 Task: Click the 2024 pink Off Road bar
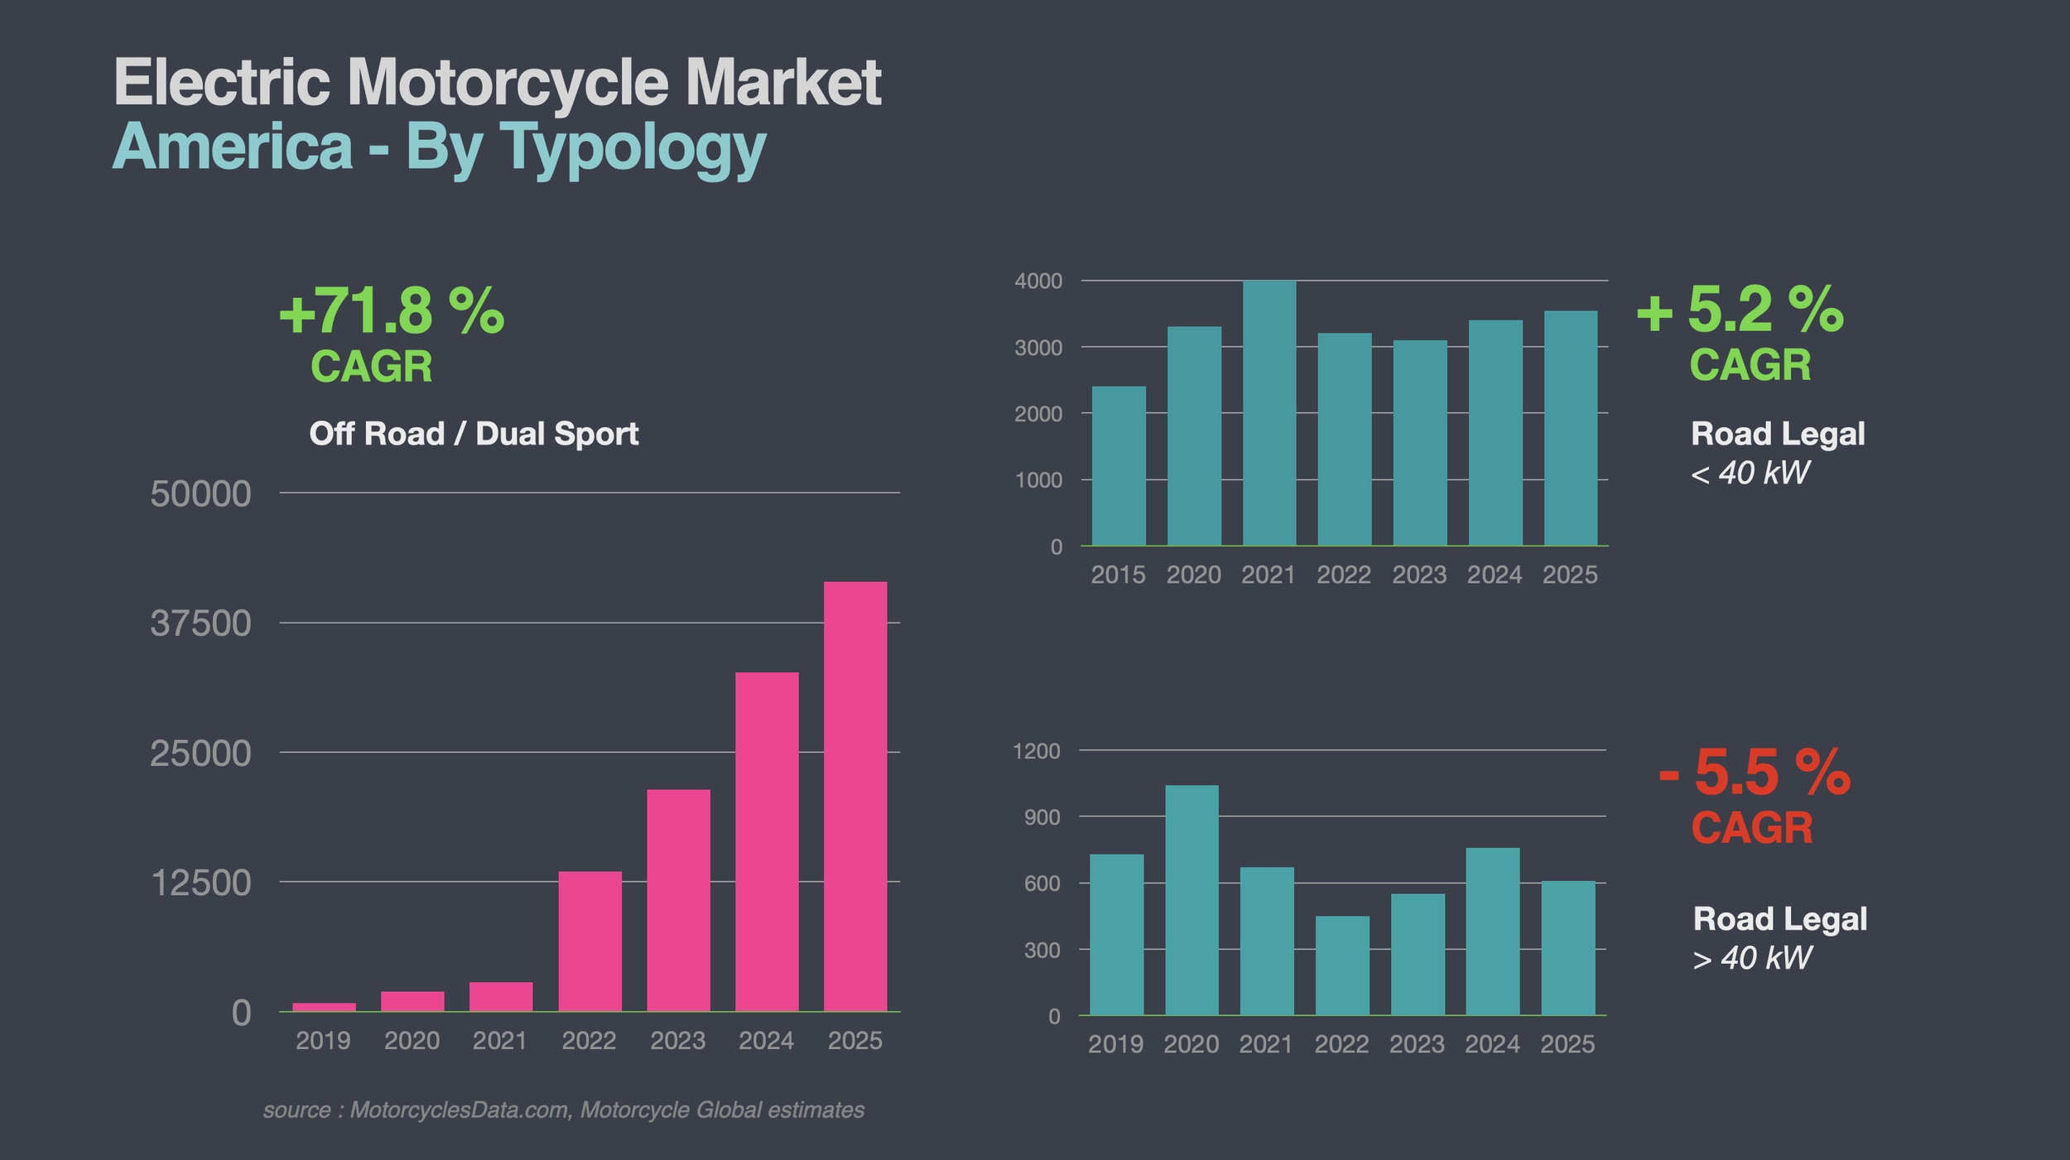click(767, 841)
